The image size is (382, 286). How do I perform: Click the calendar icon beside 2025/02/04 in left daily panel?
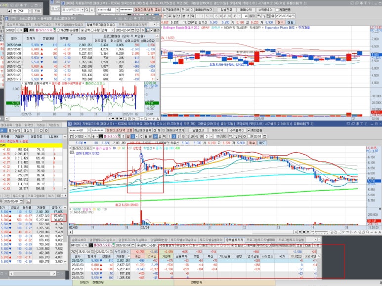(x=21, y=201)
